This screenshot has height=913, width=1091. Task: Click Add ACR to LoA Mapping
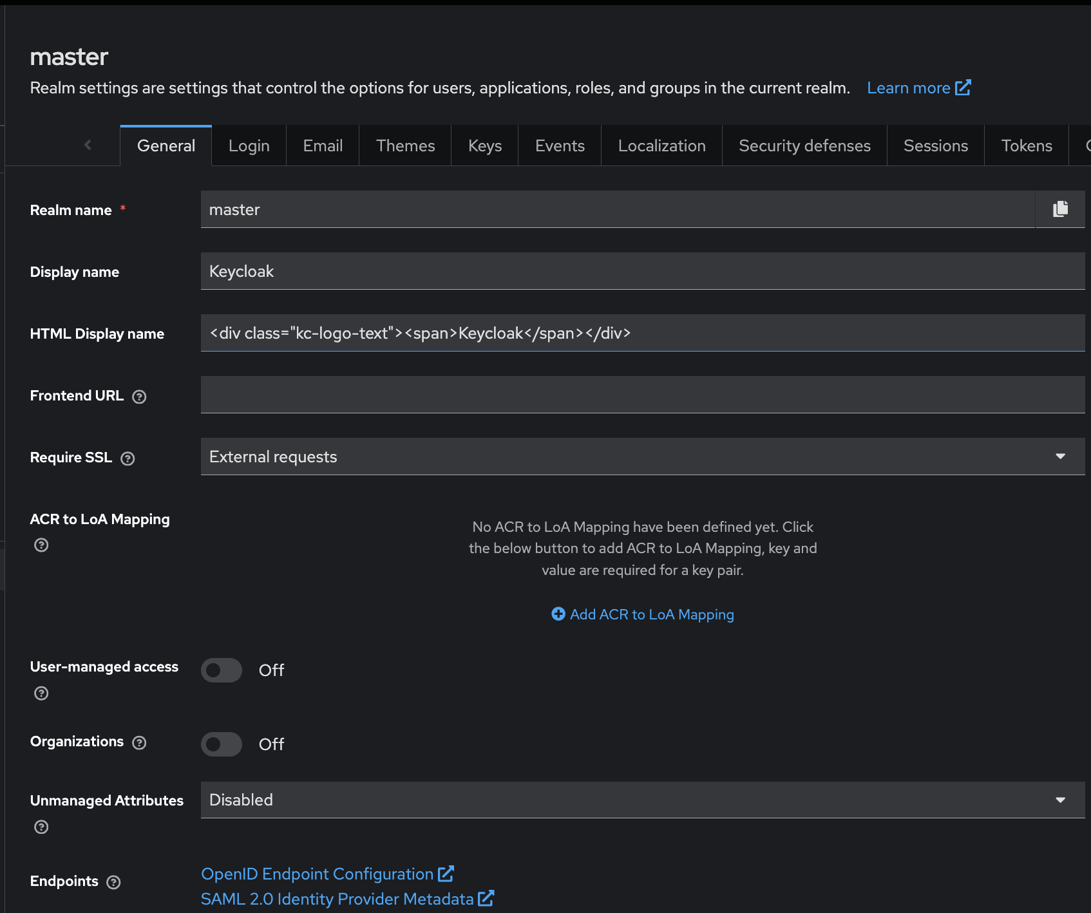coord(643,614)
